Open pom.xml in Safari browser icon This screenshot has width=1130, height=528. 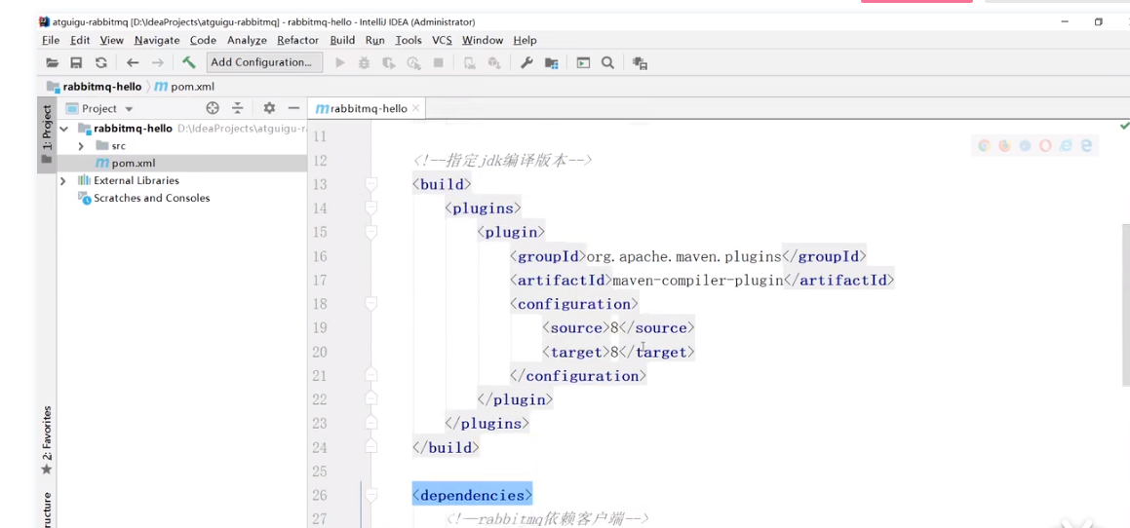[1025, 145]
